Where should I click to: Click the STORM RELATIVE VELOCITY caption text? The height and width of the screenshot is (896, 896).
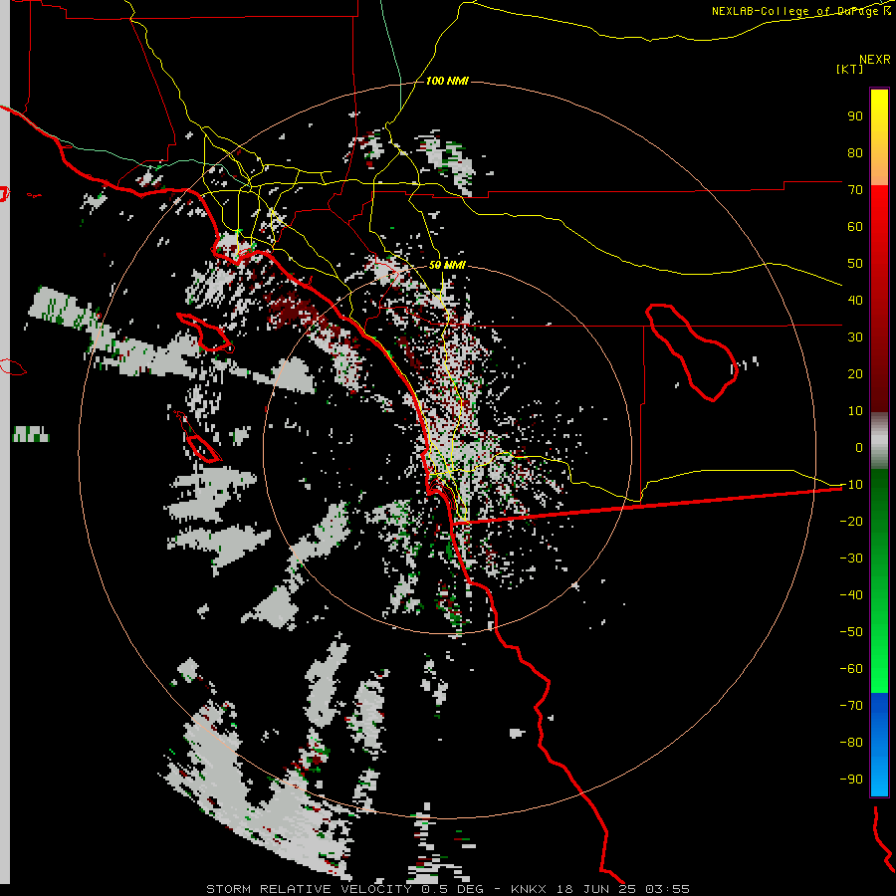click(309, 889)
